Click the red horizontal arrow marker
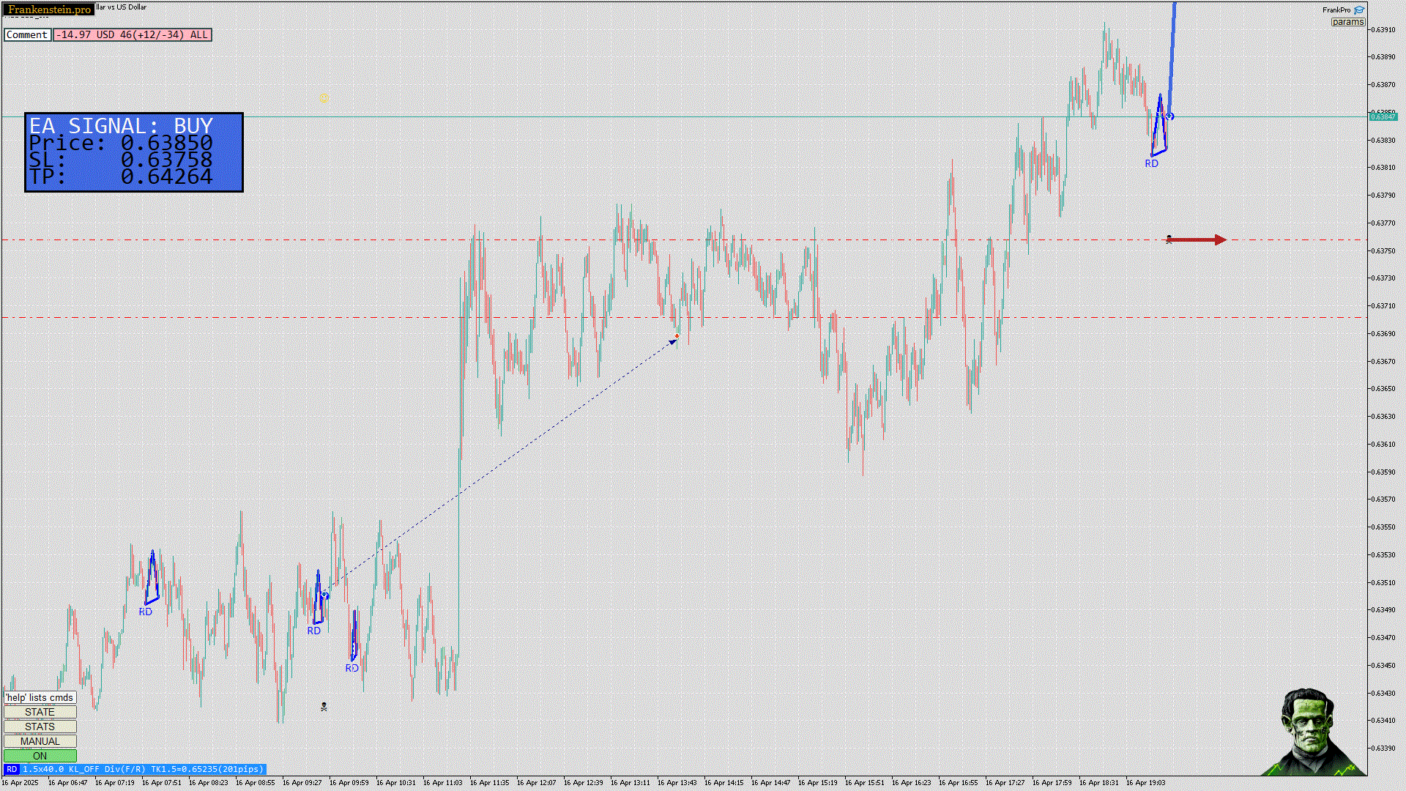The image size is (1406, 791). (x=1196, y=239)
